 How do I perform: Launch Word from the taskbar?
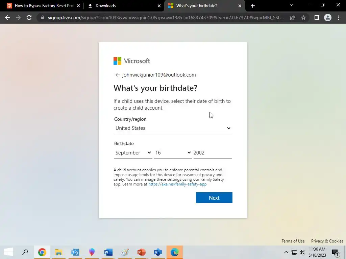pos(108,252)
